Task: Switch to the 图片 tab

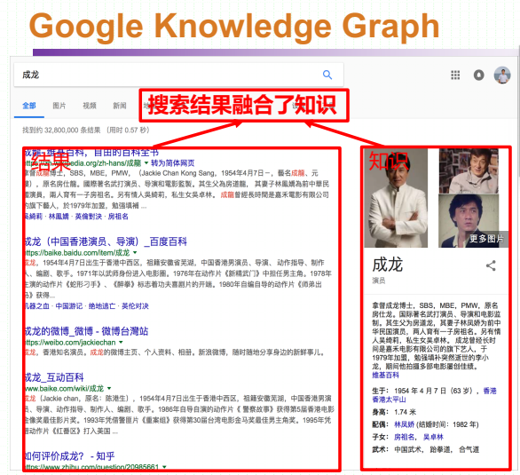Action: 59,106
